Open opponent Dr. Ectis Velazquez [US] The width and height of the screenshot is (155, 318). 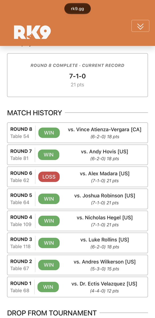coord(104,284)
